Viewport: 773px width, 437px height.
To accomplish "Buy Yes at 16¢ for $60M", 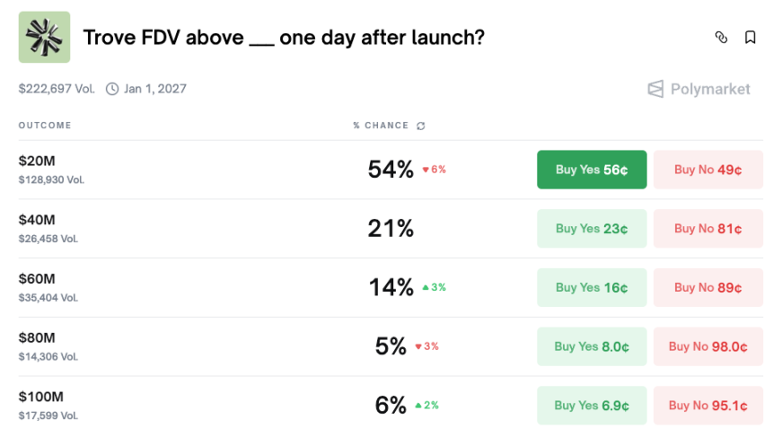I will (x=592, y=288).
